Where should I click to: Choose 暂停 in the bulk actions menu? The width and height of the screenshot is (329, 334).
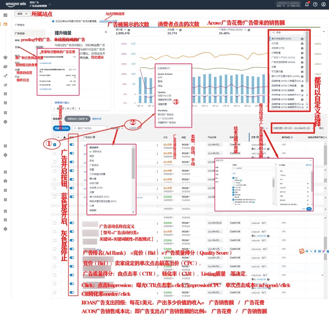(160, 82)
